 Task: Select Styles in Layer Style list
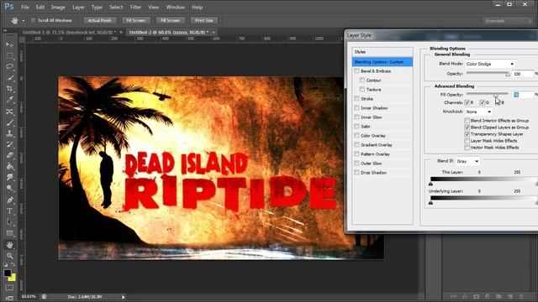point(382,52)
